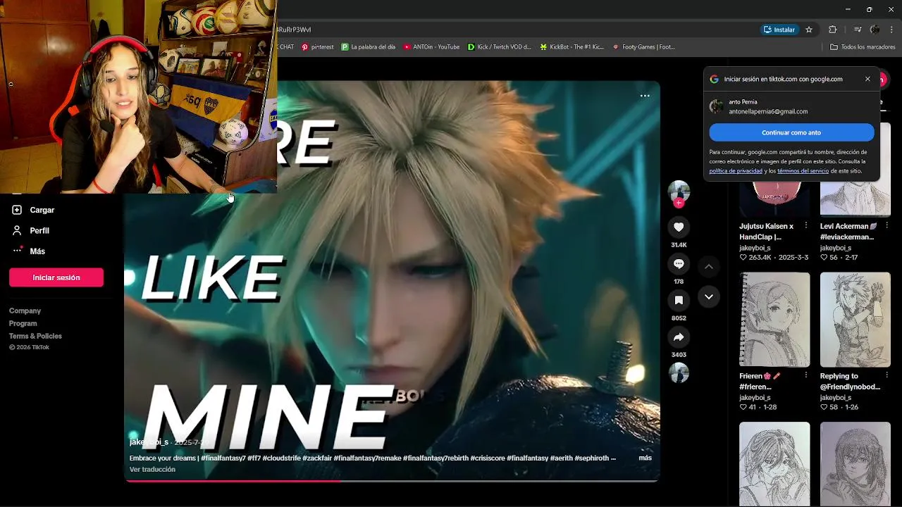Open the Frieren sketch video thumbnail
Screen dimensions: 902x507
click(774, 320)
